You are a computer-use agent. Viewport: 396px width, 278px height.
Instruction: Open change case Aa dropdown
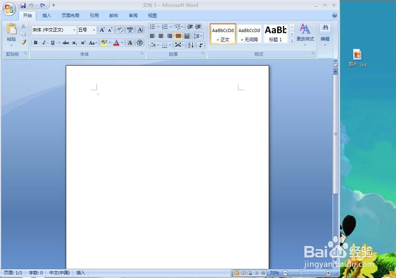(x=93, y=43)
